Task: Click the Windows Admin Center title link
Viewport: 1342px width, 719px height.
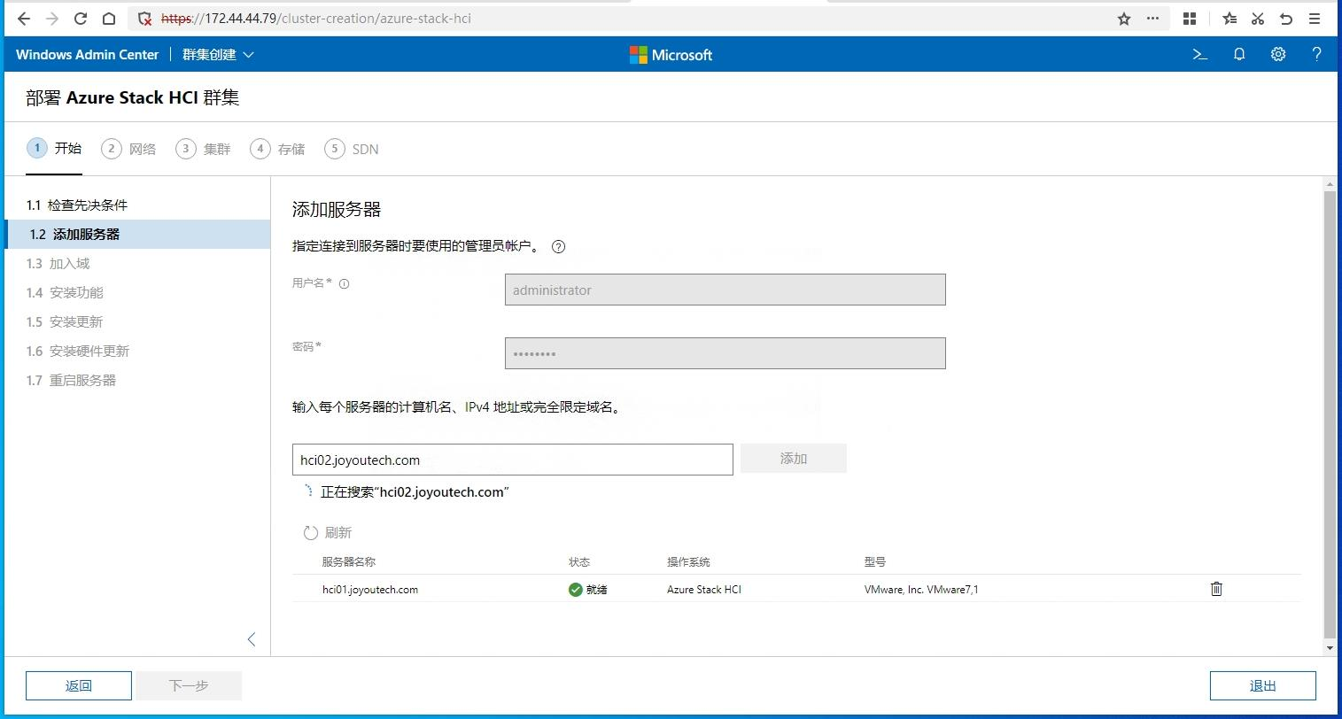Action: pyautogui.click(x=87, y=55)
